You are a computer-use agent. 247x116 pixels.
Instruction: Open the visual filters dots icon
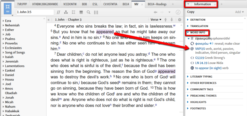(66, 12)
